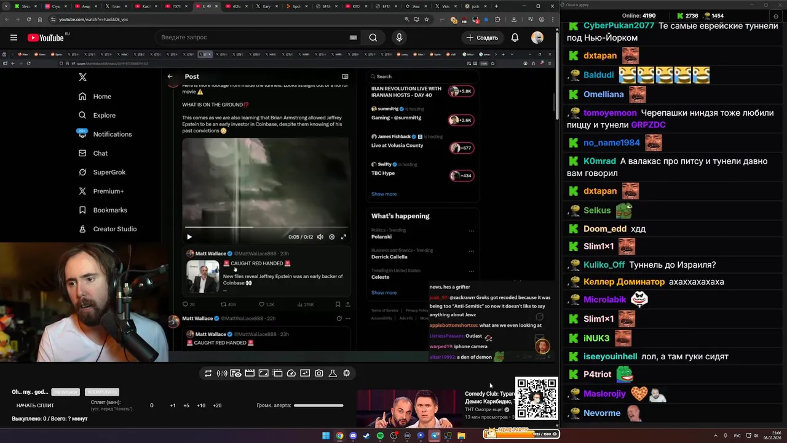Screen dimensions: 787x443
Task: Open SuperGrok in the X sidebar
Action: [102, 172]
